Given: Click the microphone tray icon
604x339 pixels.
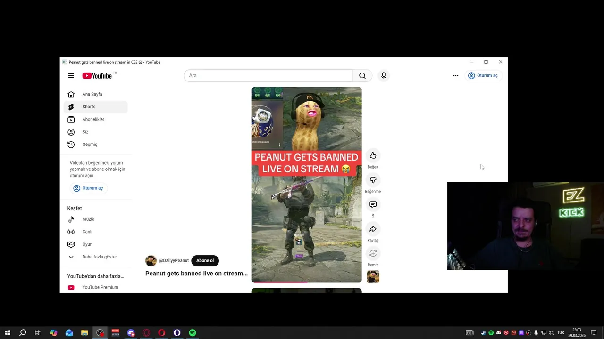Looking at the screenshot, I should coord(536,333).
